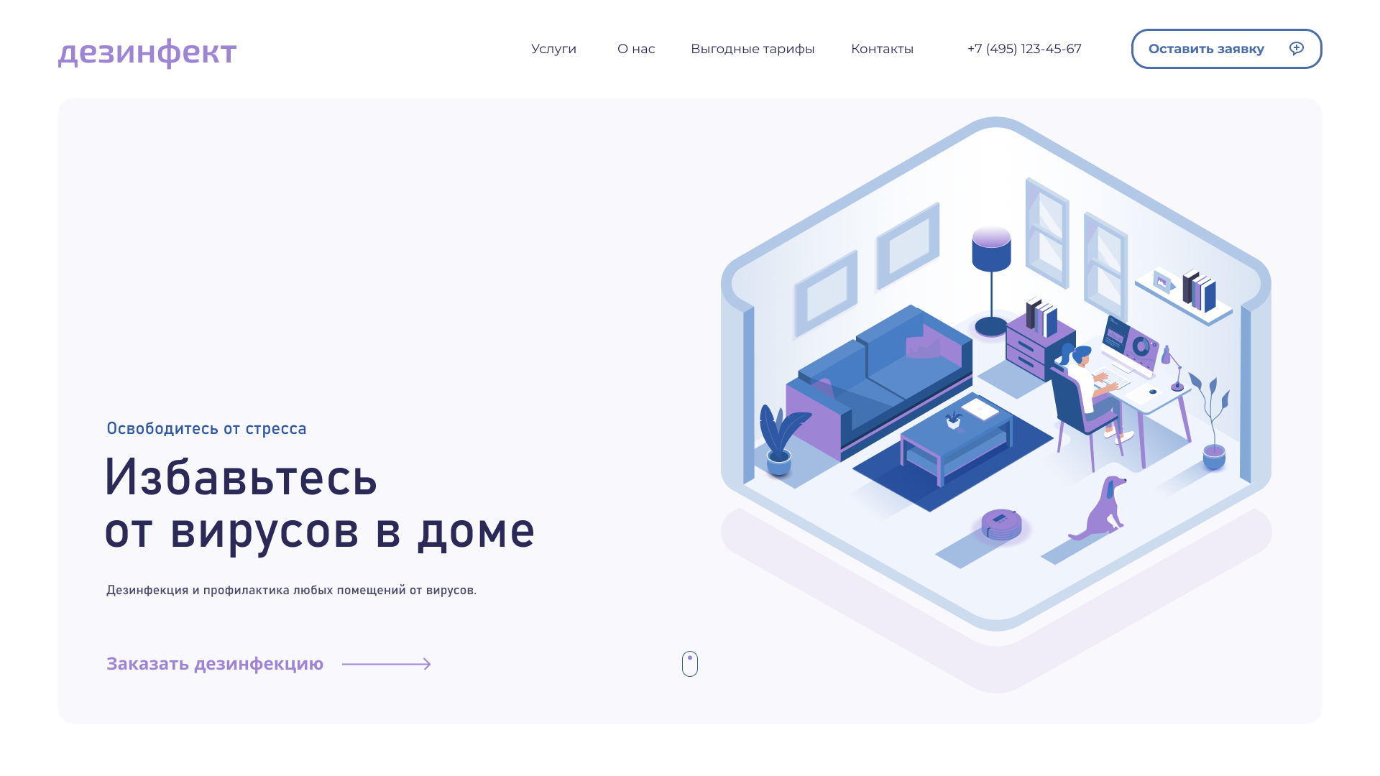This screenshot has width=1380, height=776.
Task: Click the isometric room illustration
Action: pos(995,407)
